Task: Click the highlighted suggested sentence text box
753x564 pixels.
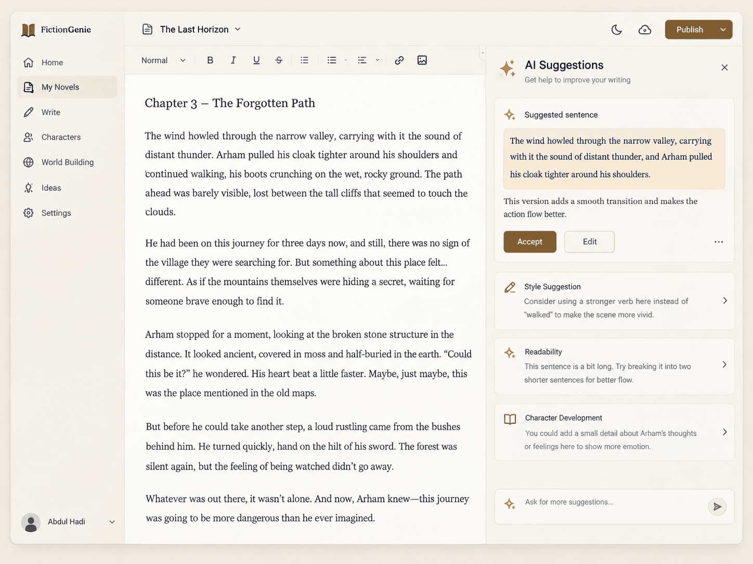Action: click(x=614, y=158)
